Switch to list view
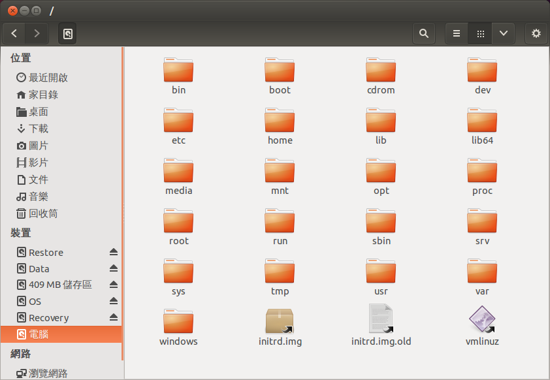Screen dimensions: 550x380 [457, 33]
